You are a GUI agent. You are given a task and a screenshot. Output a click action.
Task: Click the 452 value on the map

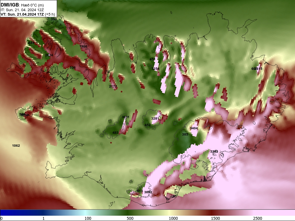(147, 125)
